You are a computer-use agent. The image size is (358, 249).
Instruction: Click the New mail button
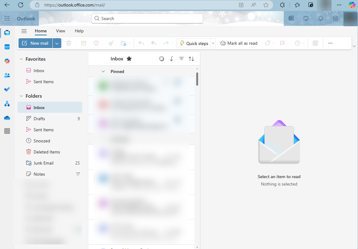35,43
